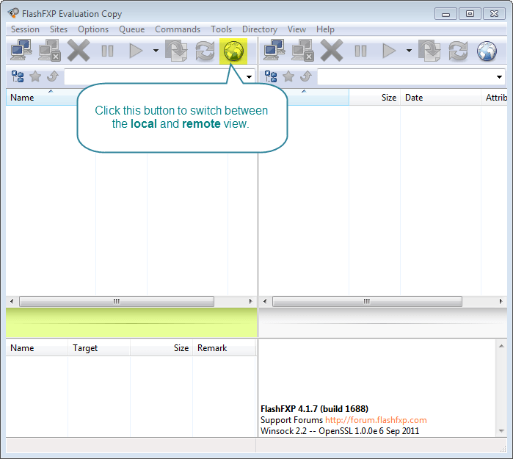The height and width of the screenshot is (459, 513).
Task: Click Transfer queue play icon in right pane
Action: click(x=389, y=51)
